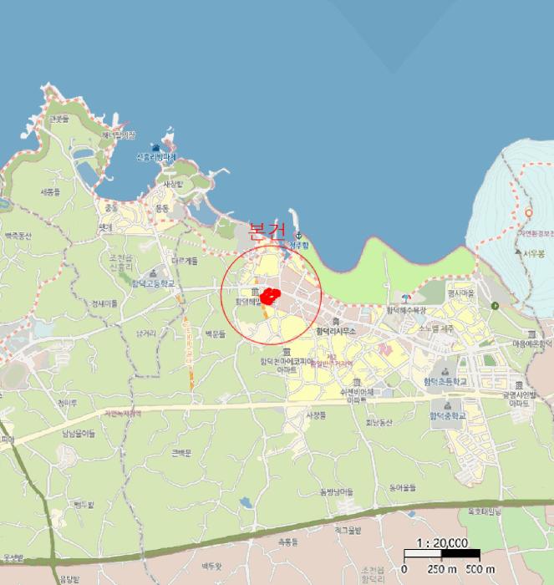The width and height of the screenshot is (554, 585).
Task: Click the 사장뜰 place label
Action: pos(315,415)
